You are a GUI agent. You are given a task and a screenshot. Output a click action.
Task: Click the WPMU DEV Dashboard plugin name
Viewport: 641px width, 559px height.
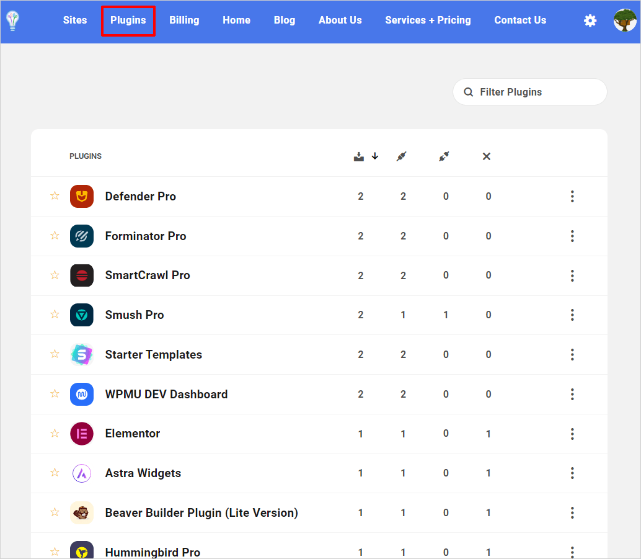[x=166, y=394]
